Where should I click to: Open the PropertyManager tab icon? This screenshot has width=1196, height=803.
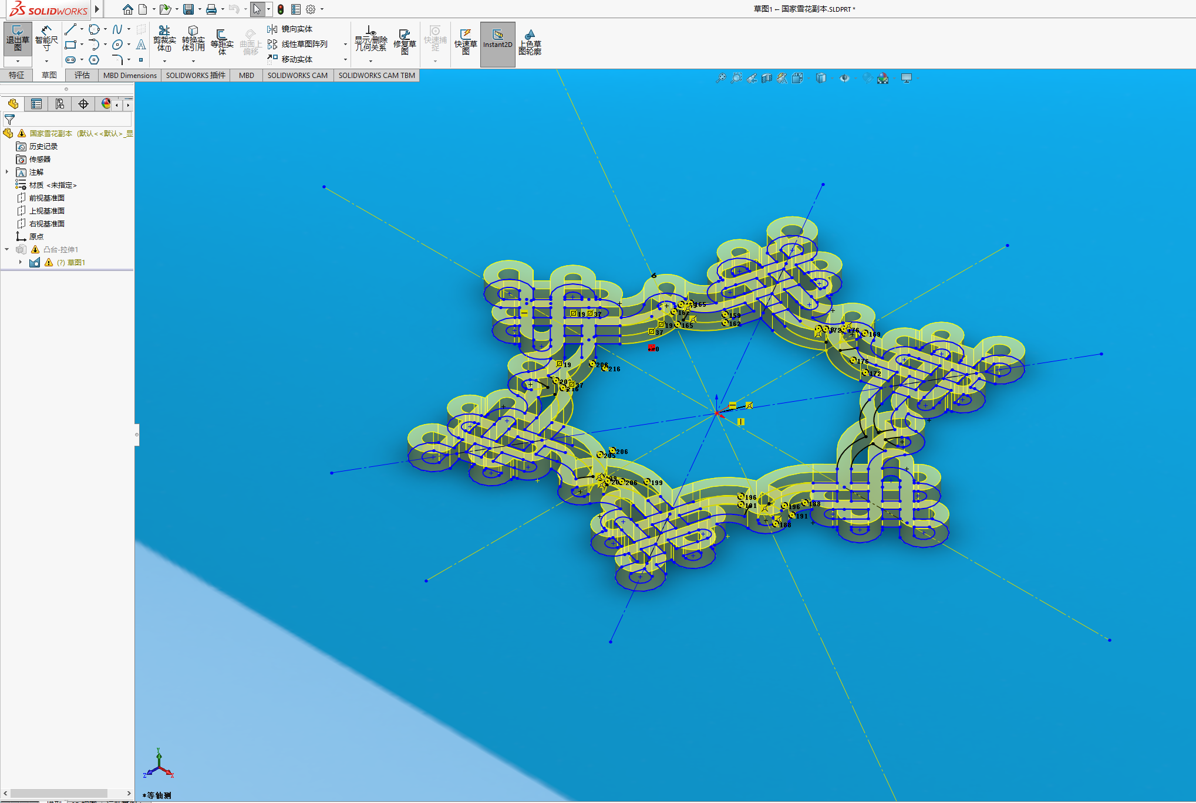pos(36,104)
